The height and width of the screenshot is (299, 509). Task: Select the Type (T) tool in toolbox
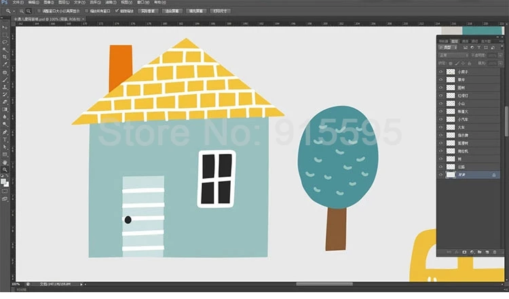point(5,140)
